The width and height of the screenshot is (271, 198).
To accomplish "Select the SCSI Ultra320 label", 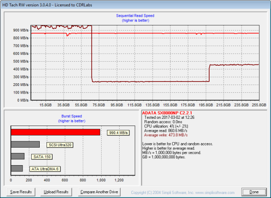I will pyautogui.click(x=60, y=145).
